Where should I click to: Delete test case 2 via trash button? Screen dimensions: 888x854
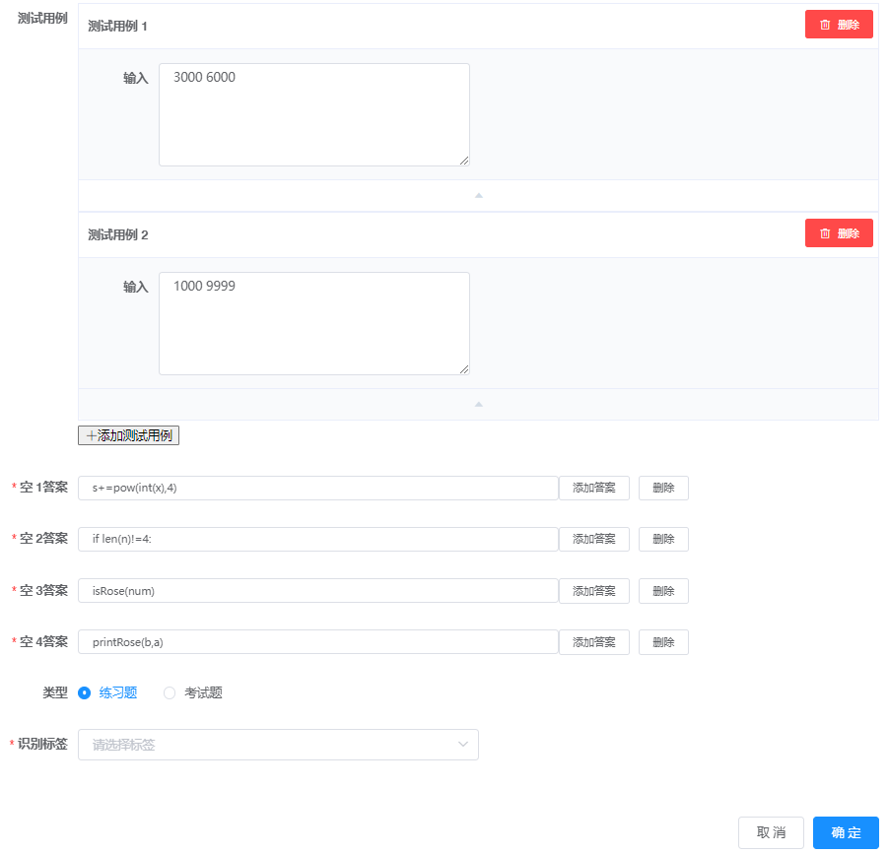pyautogui.click(x=839, y=233)
